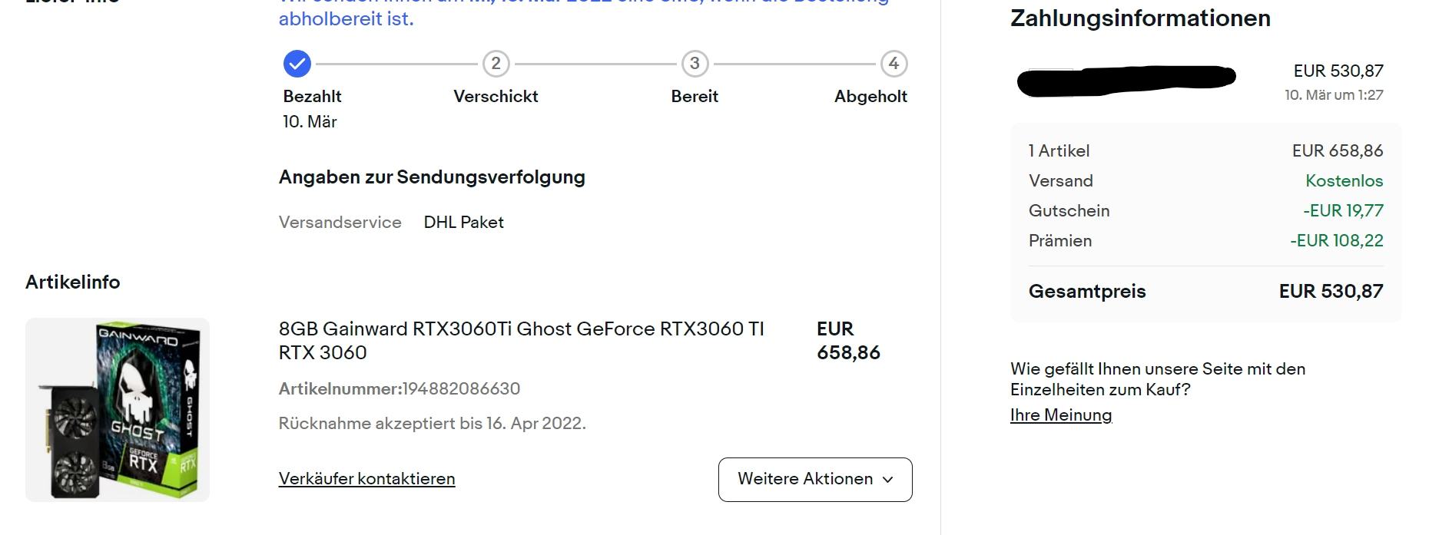Click the blue checkmark Bezahlt step icon

pos(297,64)
